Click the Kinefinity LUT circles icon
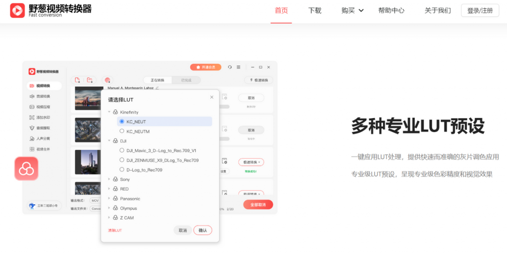Viewport: 507px width, 256px height. click(x=115, y=112)
